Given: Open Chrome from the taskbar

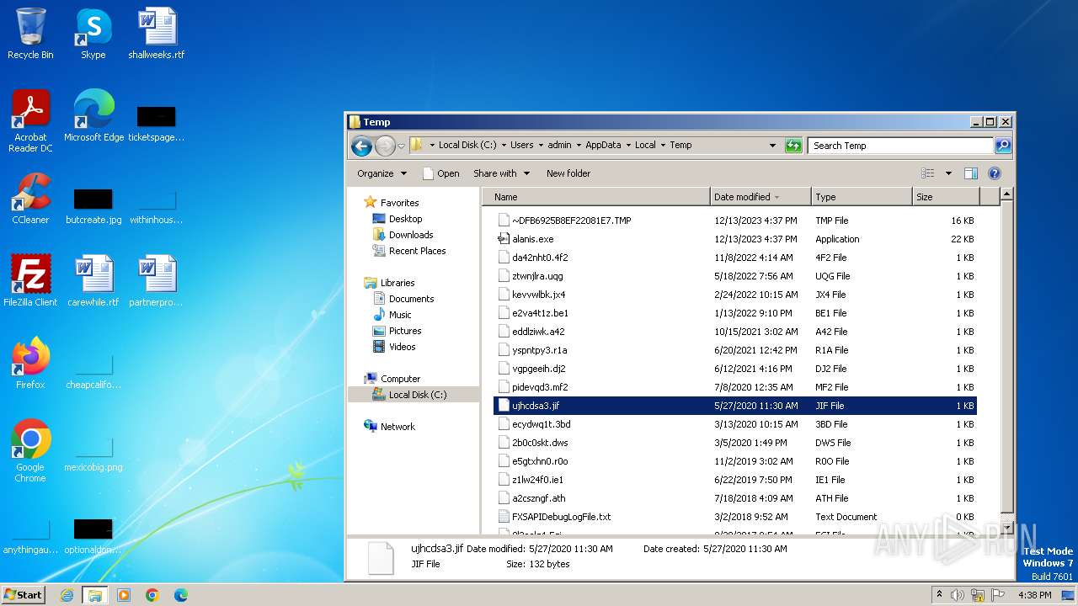Looking at the screenshot, I should coord(152,595).
